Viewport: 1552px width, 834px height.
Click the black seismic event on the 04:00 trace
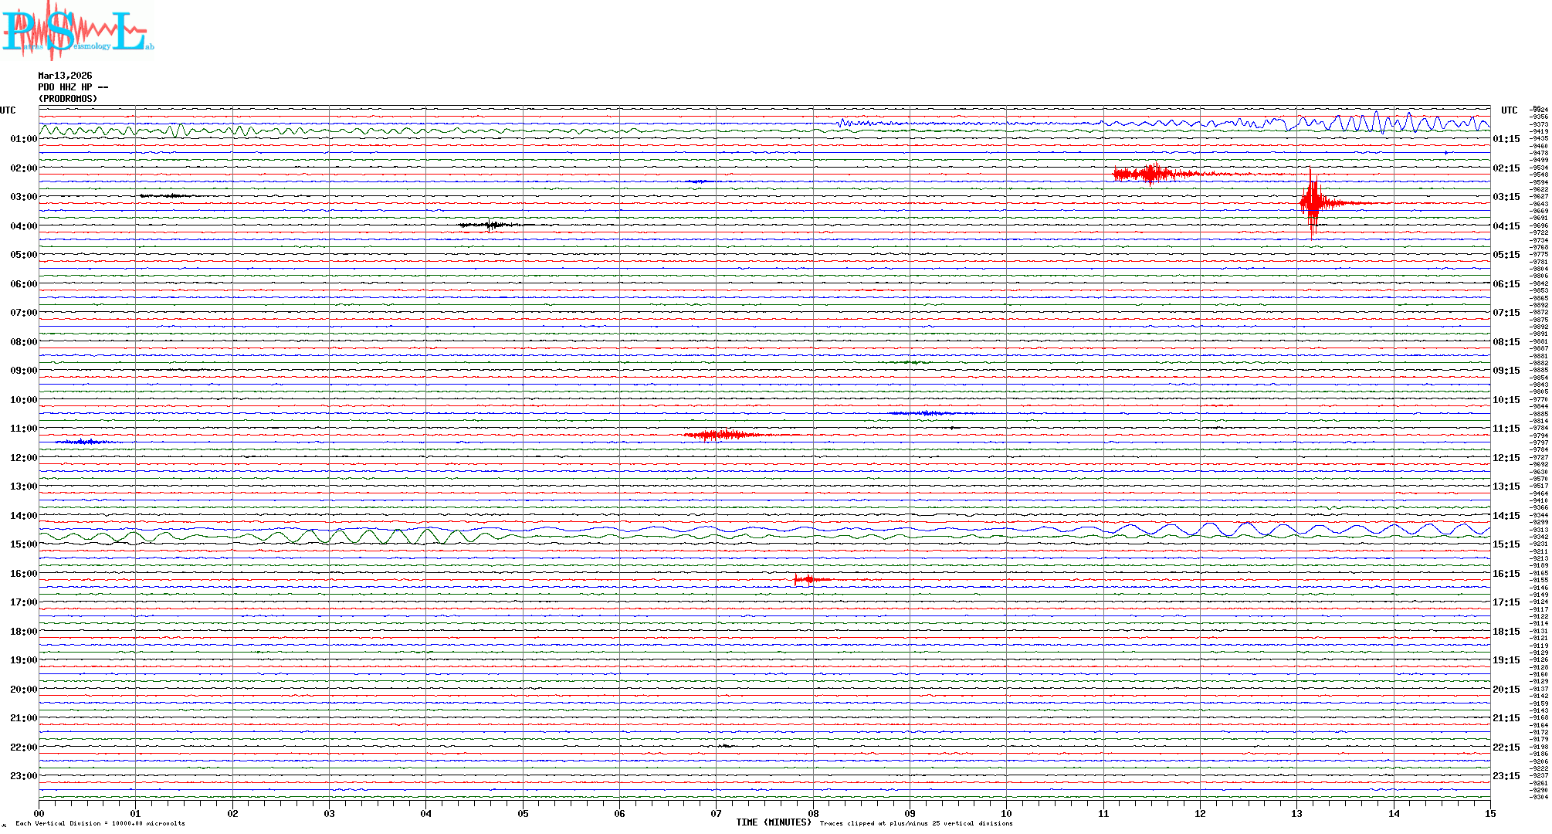[x=491, y=225]
